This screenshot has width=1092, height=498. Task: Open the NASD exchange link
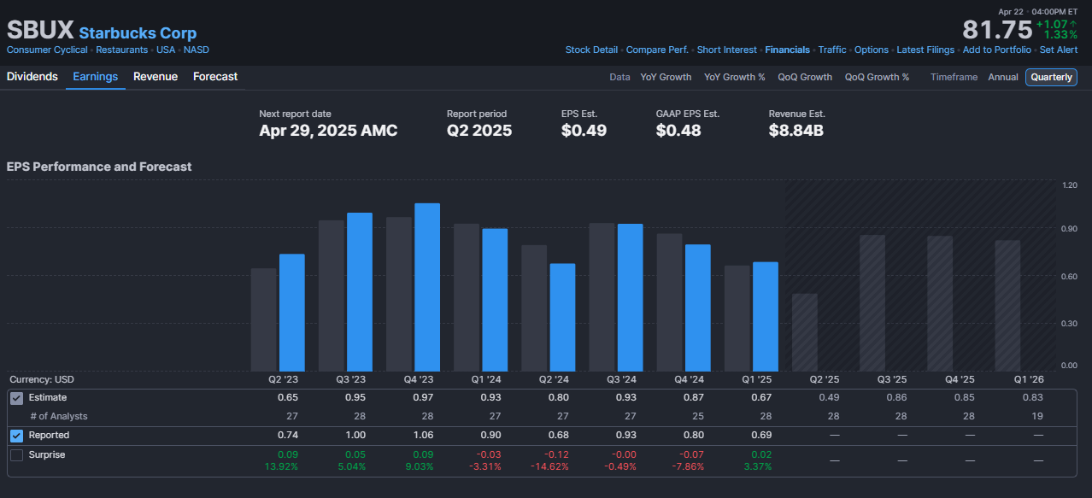tap(197, 50)
